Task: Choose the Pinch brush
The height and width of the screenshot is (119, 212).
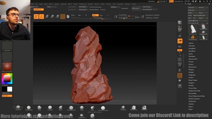Action: tap(82, 108)
